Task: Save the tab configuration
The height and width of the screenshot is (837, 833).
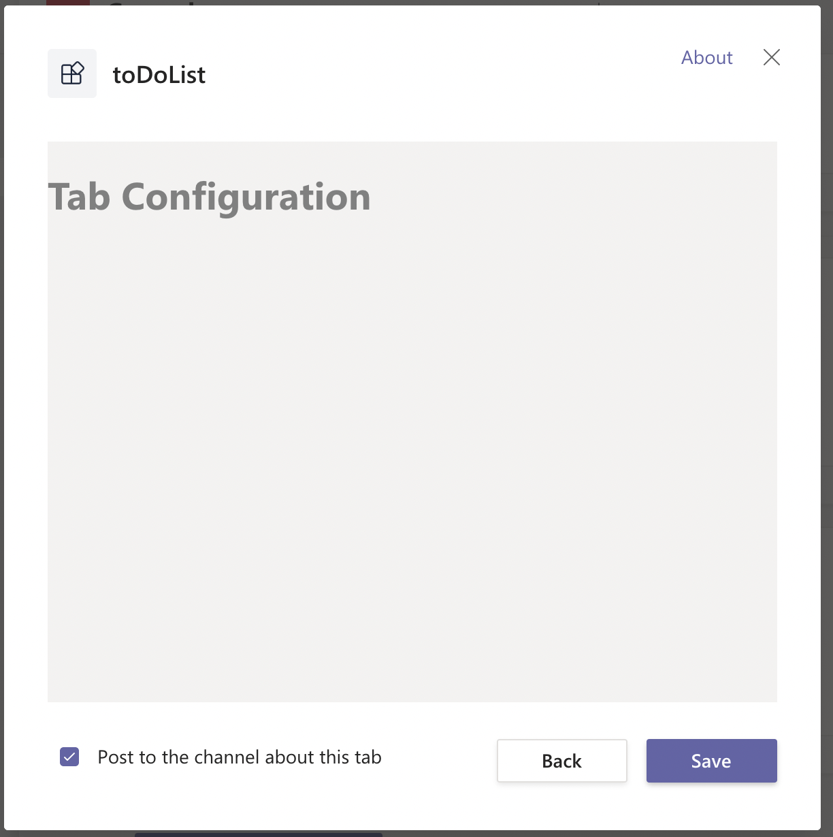Action: pos(711,760)
